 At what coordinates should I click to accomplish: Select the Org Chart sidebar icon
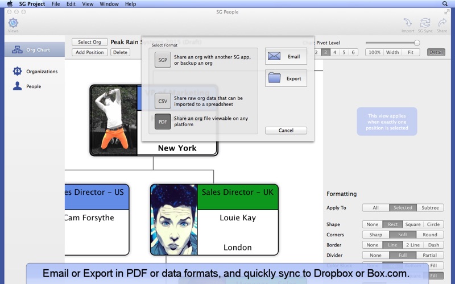(x=17, y=50)
